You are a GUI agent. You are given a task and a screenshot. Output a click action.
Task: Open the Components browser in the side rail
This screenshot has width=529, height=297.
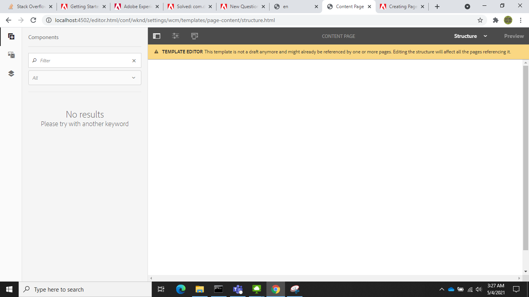[x=11, y=36]
